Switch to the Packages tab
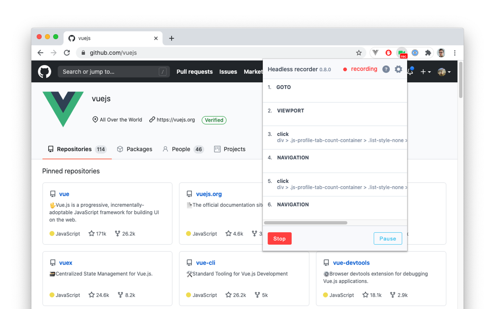 pyautogui.click(x=135, y=149)
